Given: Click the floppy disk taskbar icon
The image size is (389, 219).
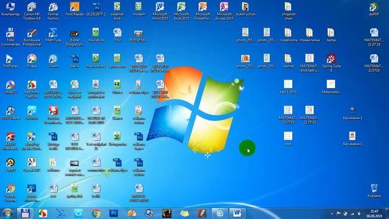Looking at the screenshot, I should click(25, 214).
